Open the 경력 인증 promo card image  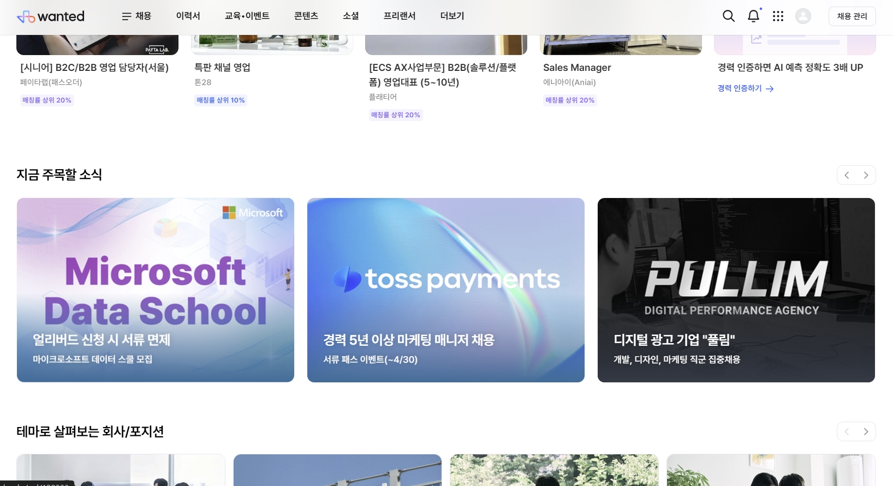pos(795,45)
